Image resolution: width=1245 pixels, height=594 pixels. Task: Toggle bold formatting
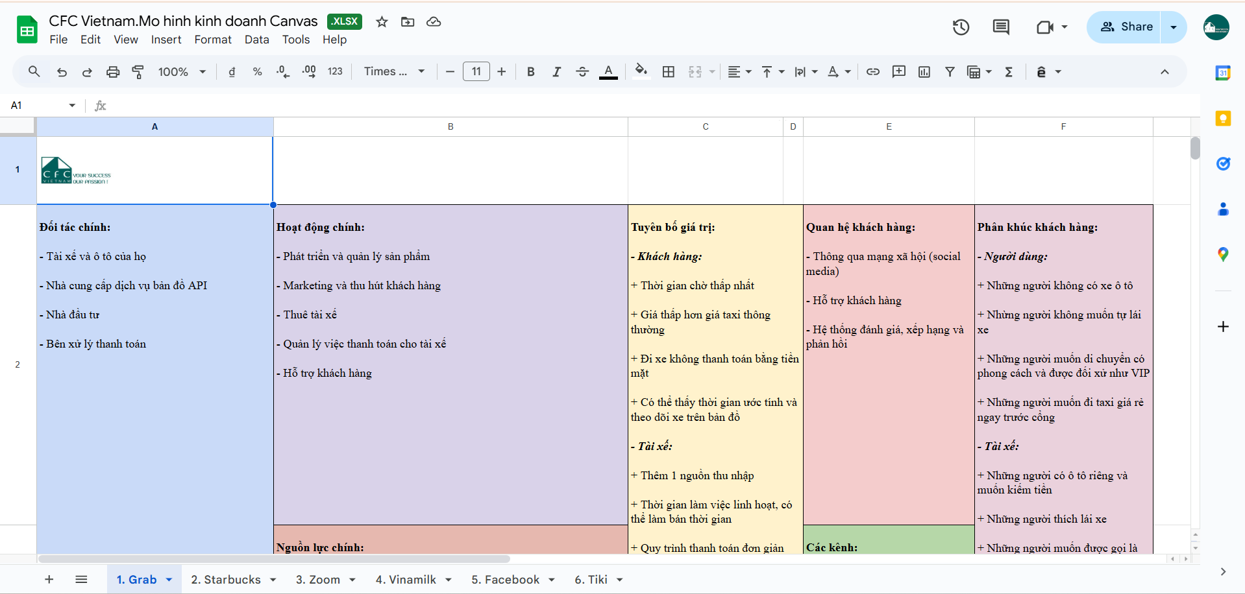(530, 72)
